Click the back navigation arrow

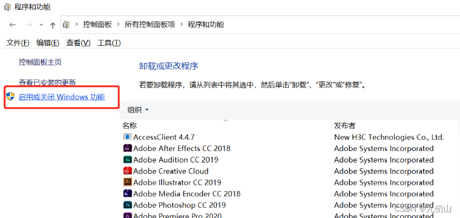(12, 25)
